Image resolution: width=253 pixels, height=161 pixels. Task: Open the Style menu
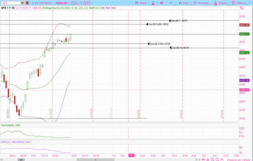coord(184,3)
